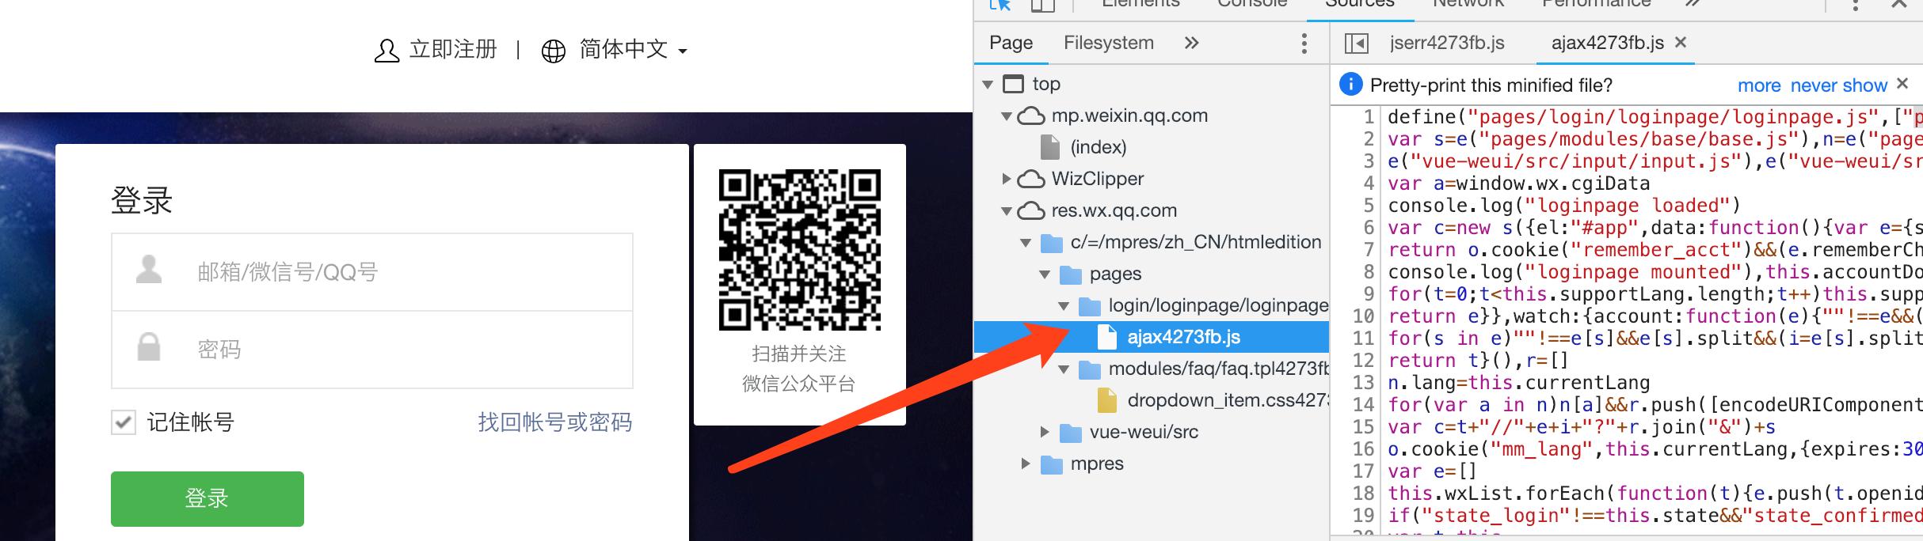1923x541 pixels.
Task: Collapse the top frame node
Action: tap(988, 84)
